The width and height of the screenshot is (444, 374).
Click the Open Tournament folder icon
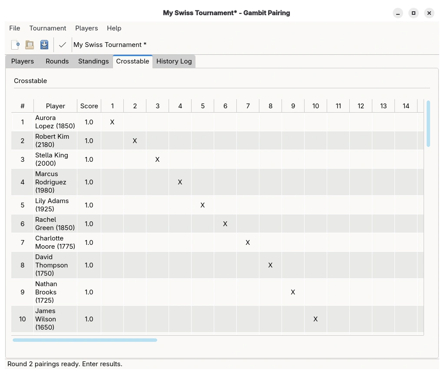coord(30,45)
